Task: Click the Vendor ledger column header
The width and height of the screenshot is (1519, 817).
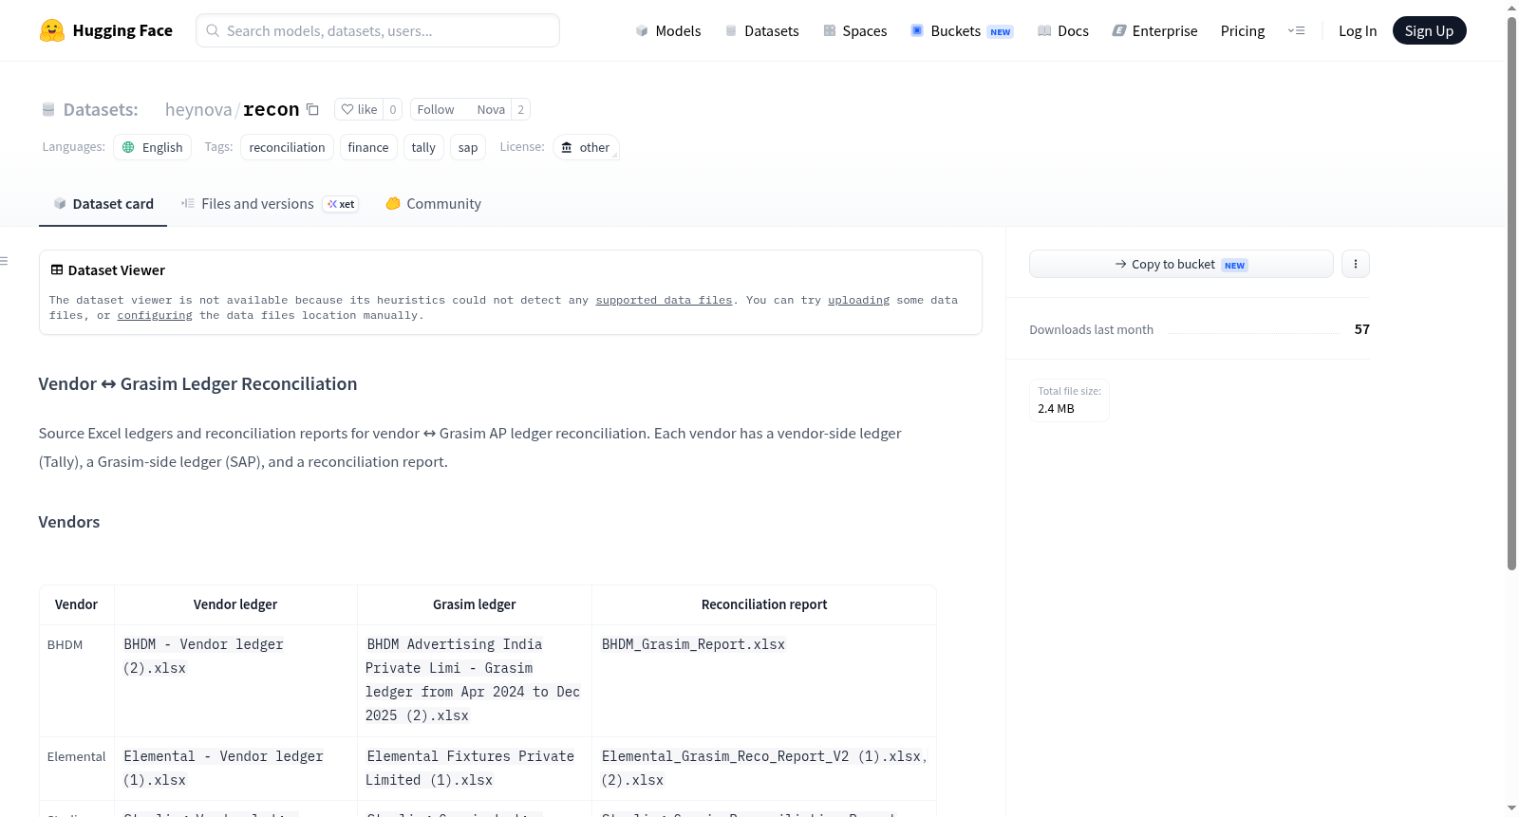Action: click(235, 604)
